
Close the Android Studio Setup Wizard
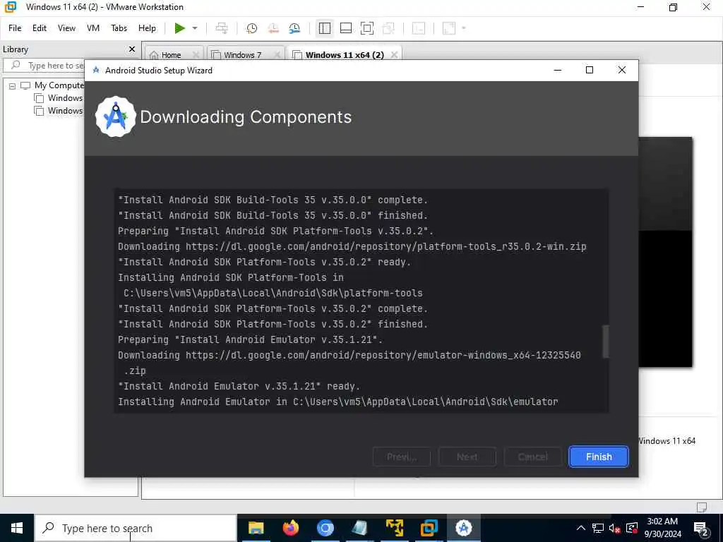[x=621, y=70]
